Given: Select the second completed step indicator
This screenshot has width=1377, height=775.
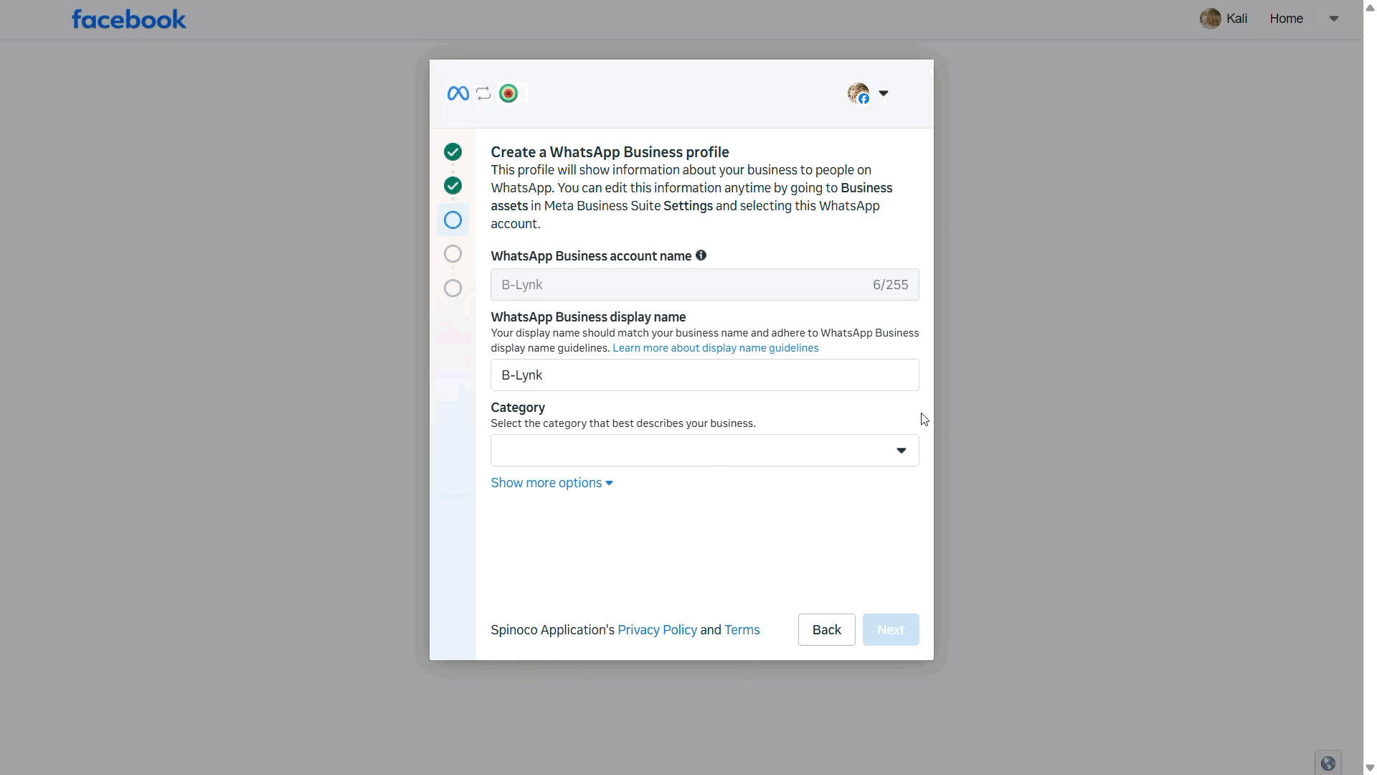Looking at the screenshot, I should click(453, 186).
